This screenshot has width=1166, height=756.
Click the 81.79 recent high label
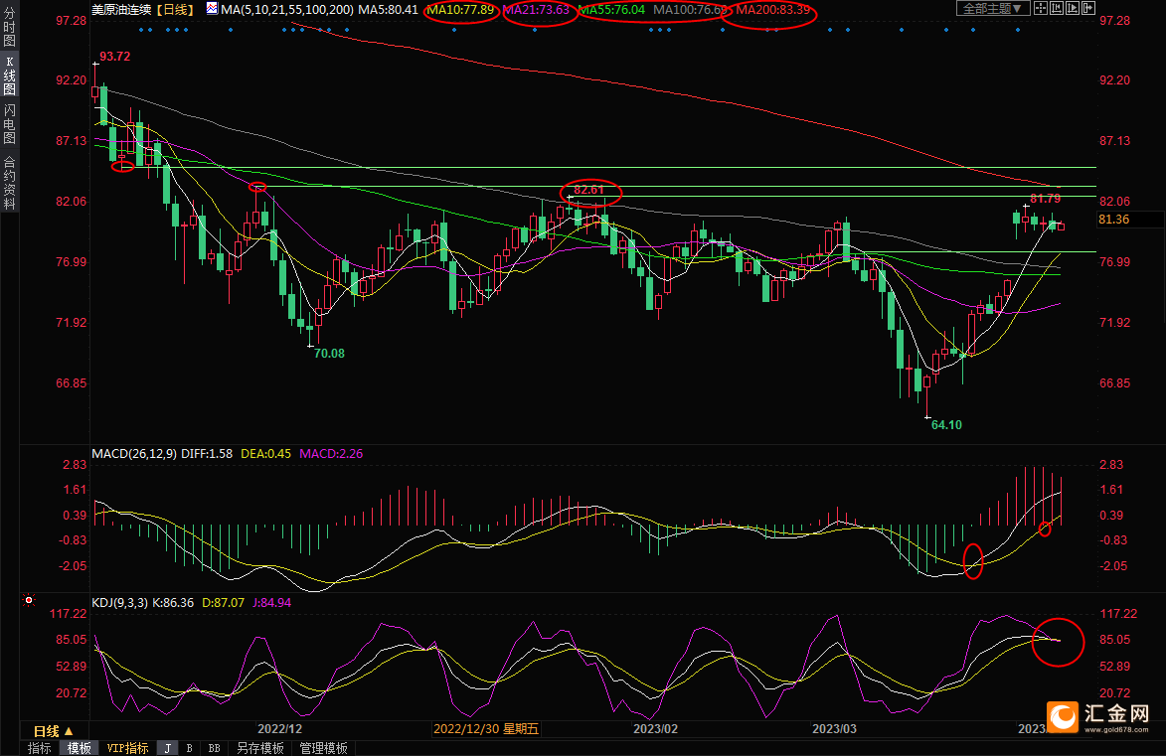coord(1046,199)
